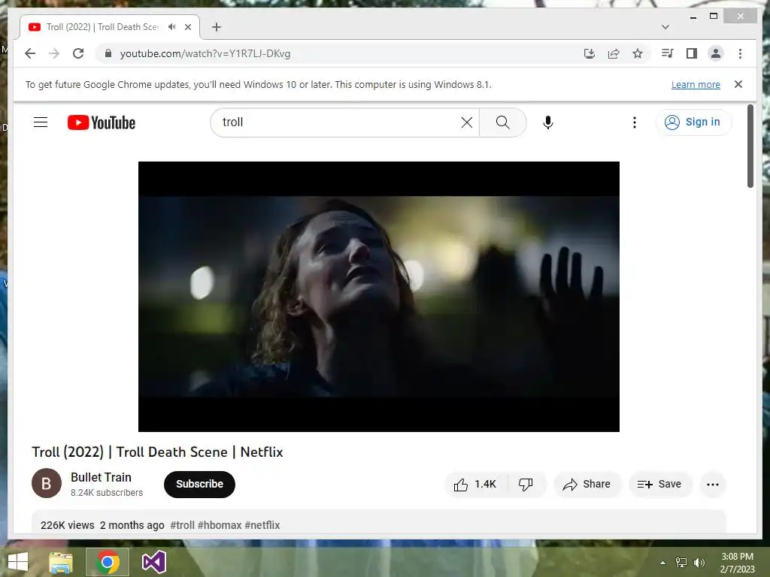Mute the tab via speaker icon
The width and height of the screenshot is (770, 577).
171,27
